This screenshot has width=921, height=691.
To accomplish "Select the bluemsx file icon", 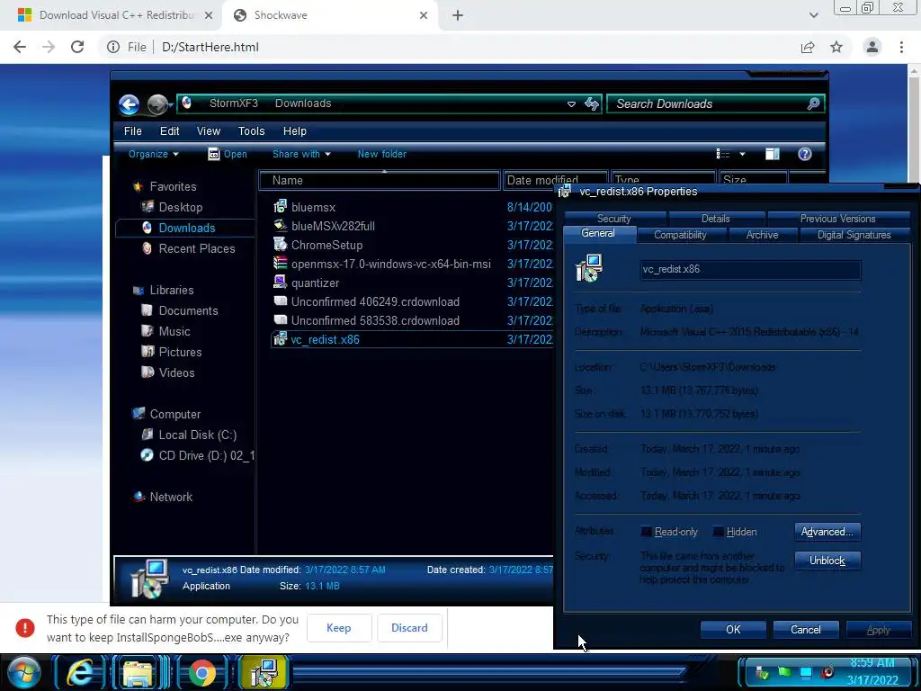I will (281, 207).
